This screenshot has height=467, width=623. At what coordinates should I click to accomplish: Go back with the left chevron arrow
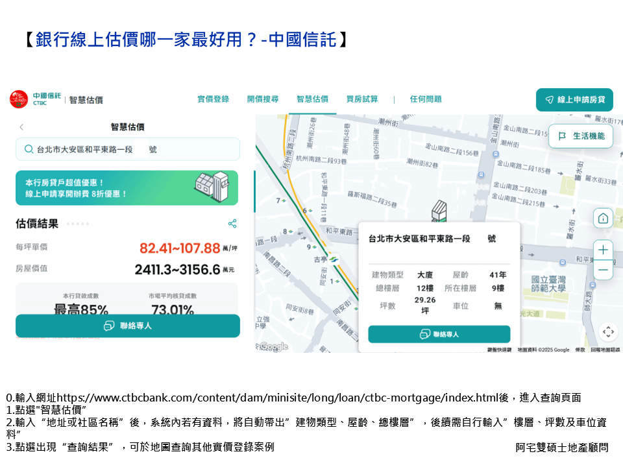(21, 127)
